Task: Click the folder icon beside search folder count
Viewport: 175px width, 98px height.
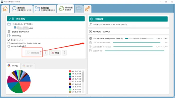Action: 9,24
